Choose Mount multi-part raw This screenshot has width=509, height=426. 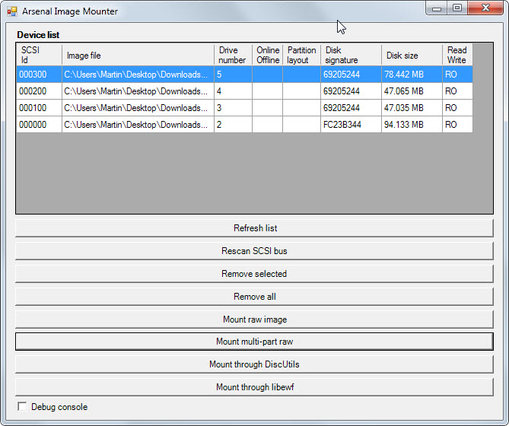coord(254,342)
